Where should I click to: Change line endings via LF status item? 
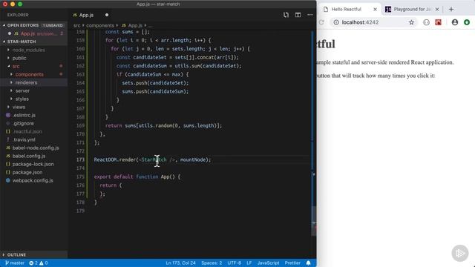249,263
